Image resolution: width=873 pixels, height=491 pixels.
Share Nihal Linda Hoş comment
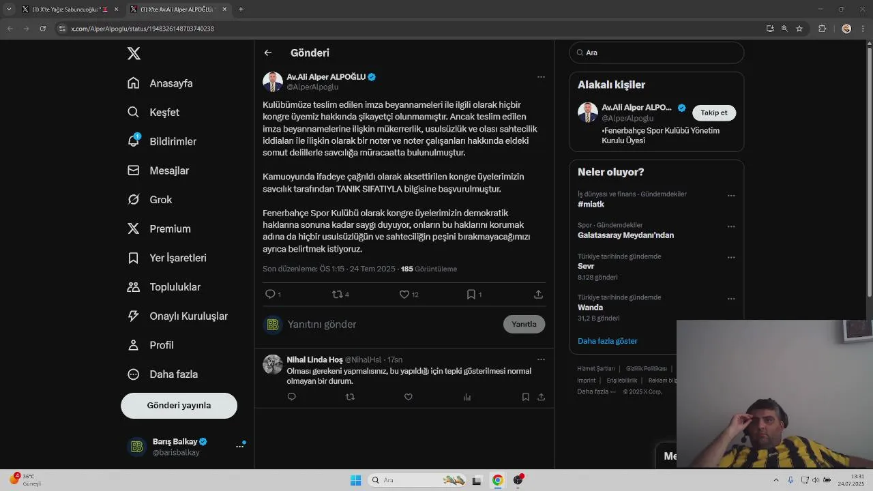541,397
